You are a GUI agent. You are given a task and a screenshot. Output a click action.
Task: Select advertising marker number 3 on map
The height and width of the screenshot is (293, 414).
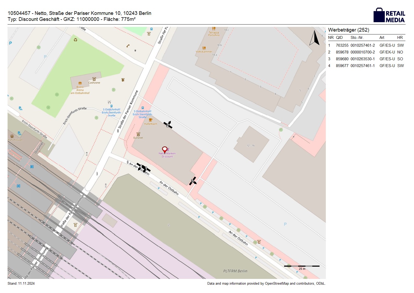[x=193, y=181]
